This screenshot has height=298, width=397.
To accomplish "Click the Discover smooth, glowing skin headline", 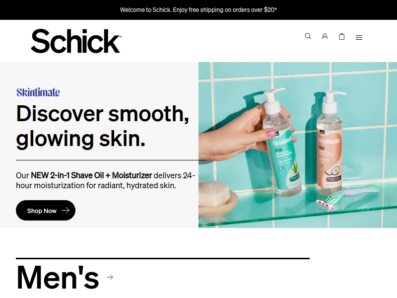I will click(x=103, y=126).
